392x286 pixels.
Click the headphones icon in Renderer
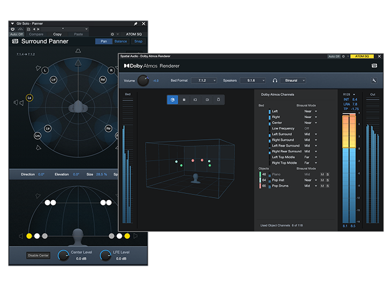(275, 80)
